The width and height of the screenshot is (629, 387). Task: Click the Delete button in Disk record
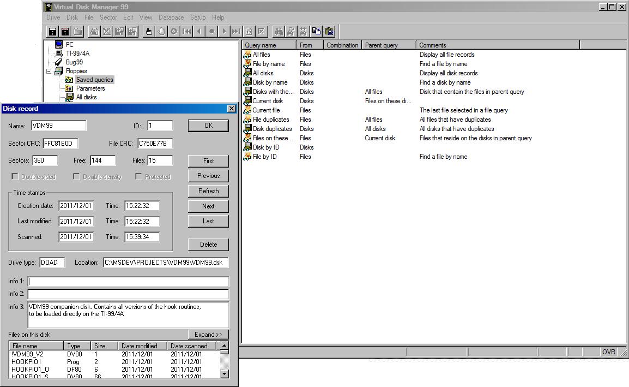click(x=208, y=245)
